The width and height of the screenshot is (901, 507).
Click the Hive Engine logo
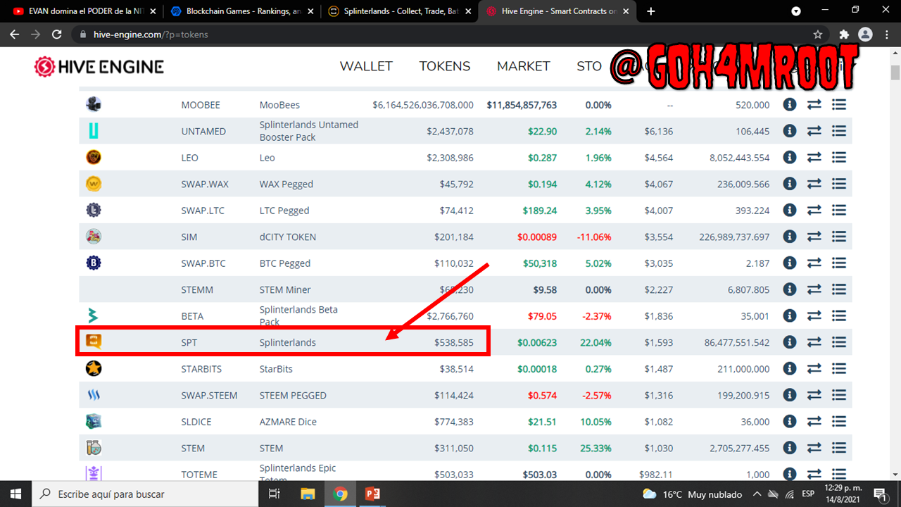[99, 67]
